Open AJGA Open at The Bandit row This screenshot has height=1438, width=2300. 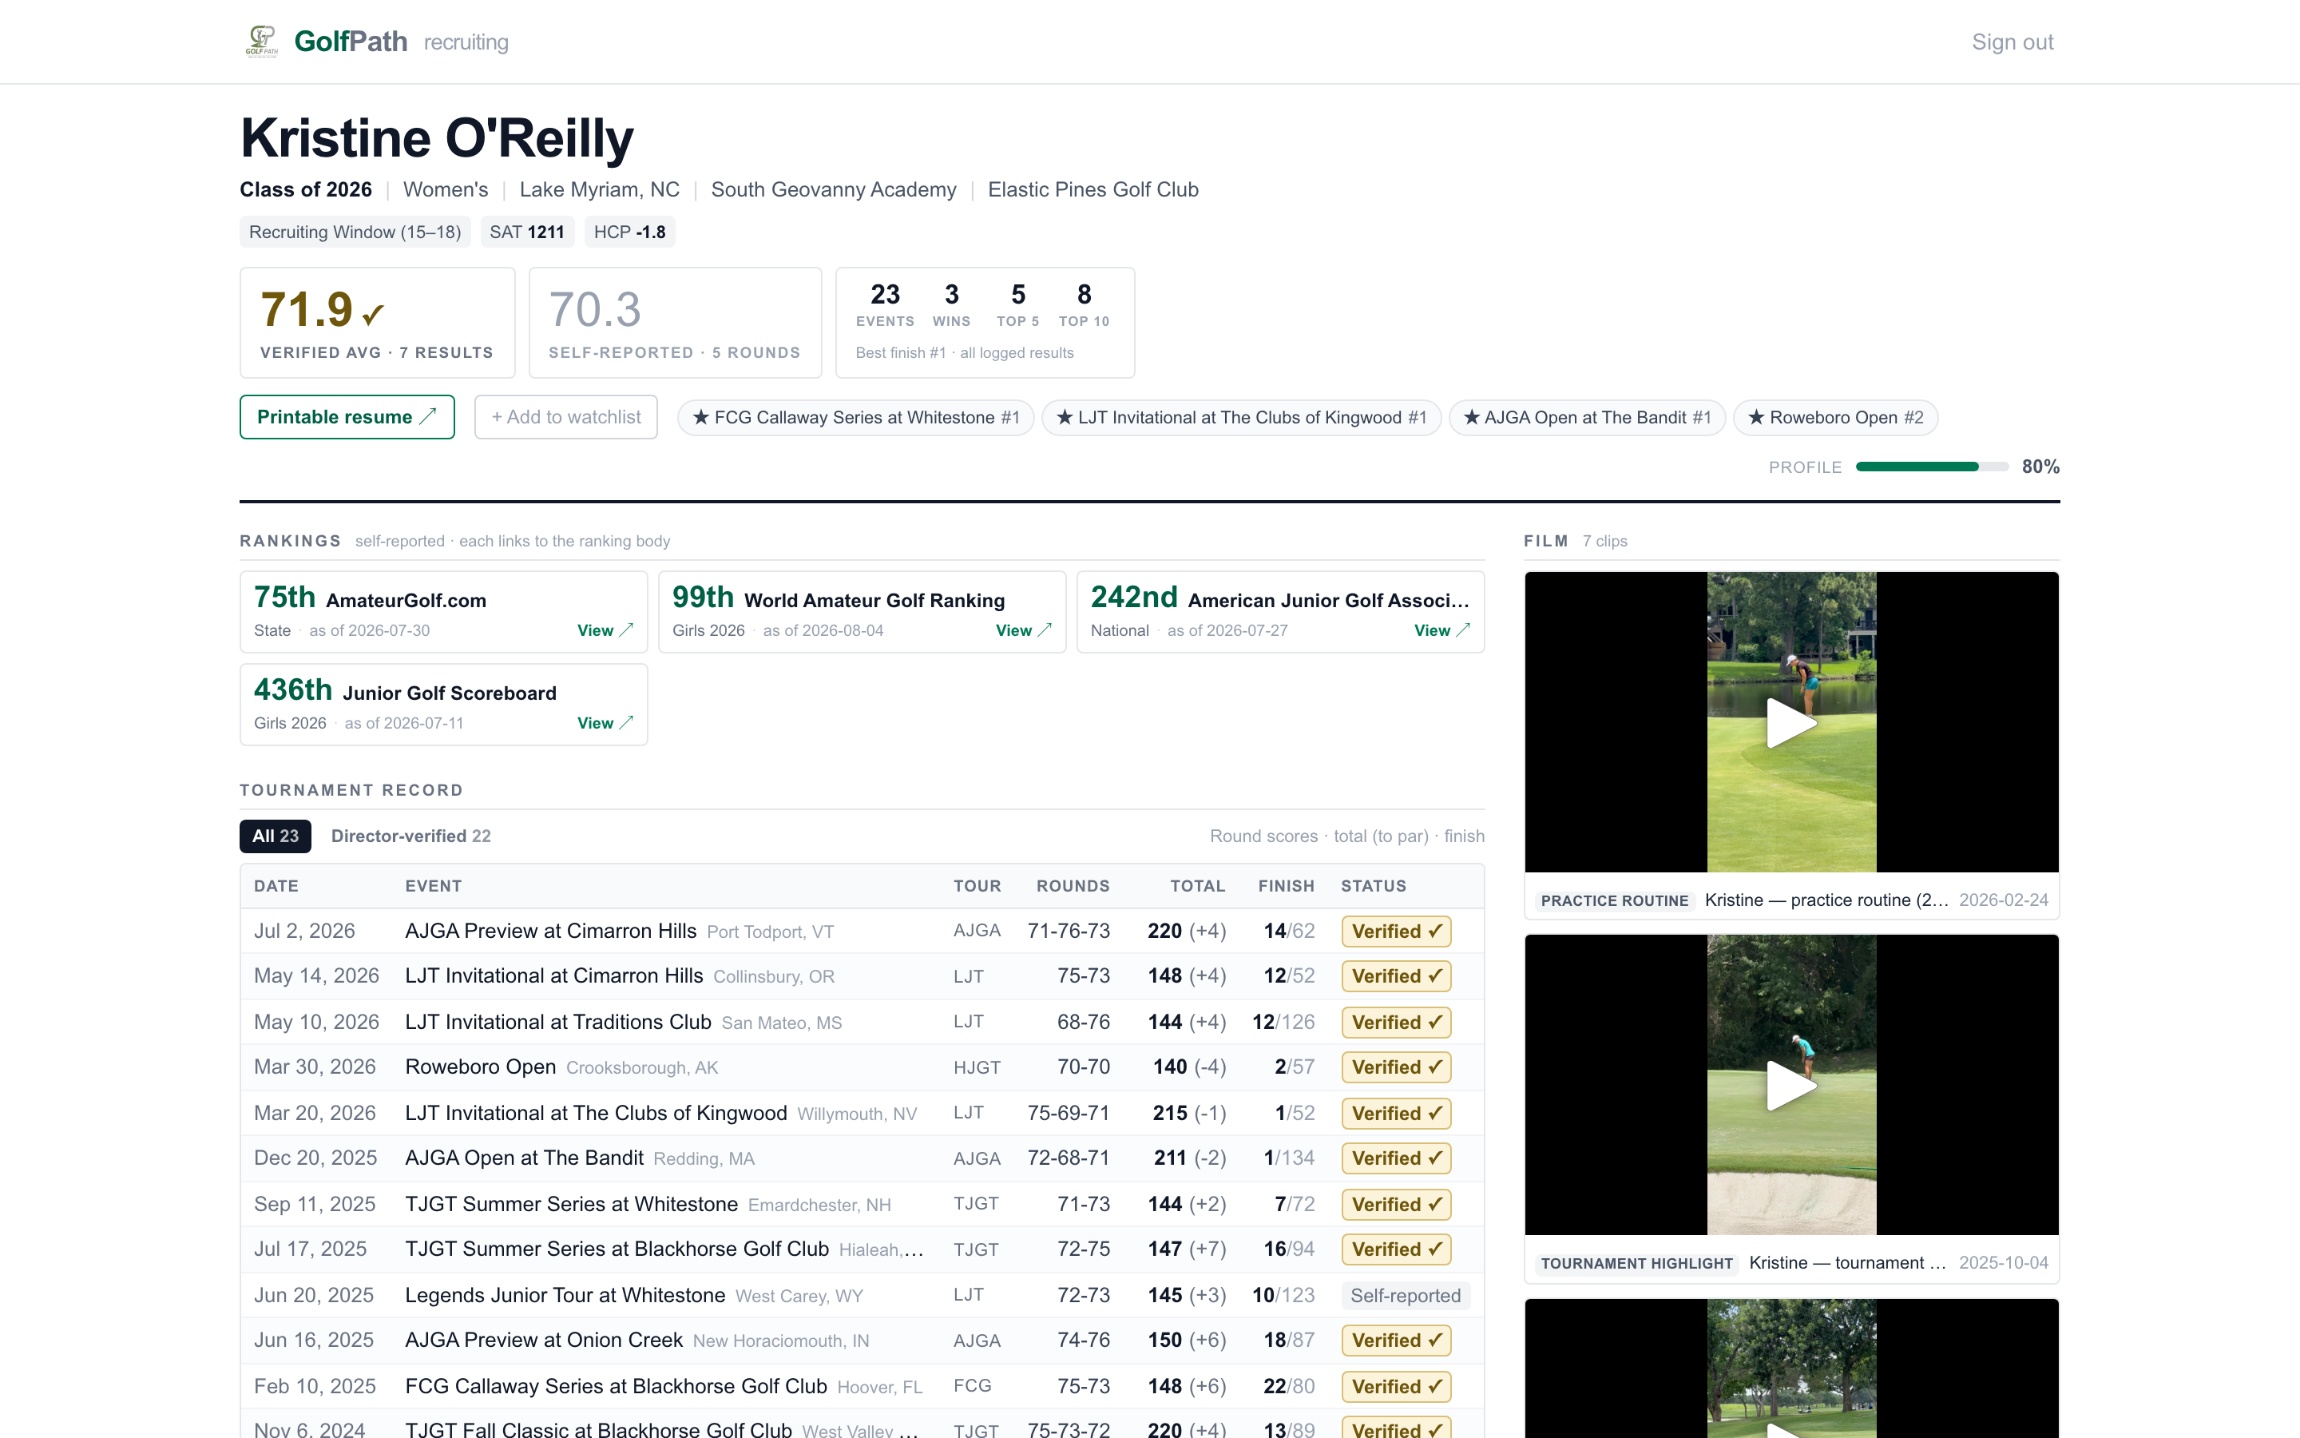[x=862, y=1158]
